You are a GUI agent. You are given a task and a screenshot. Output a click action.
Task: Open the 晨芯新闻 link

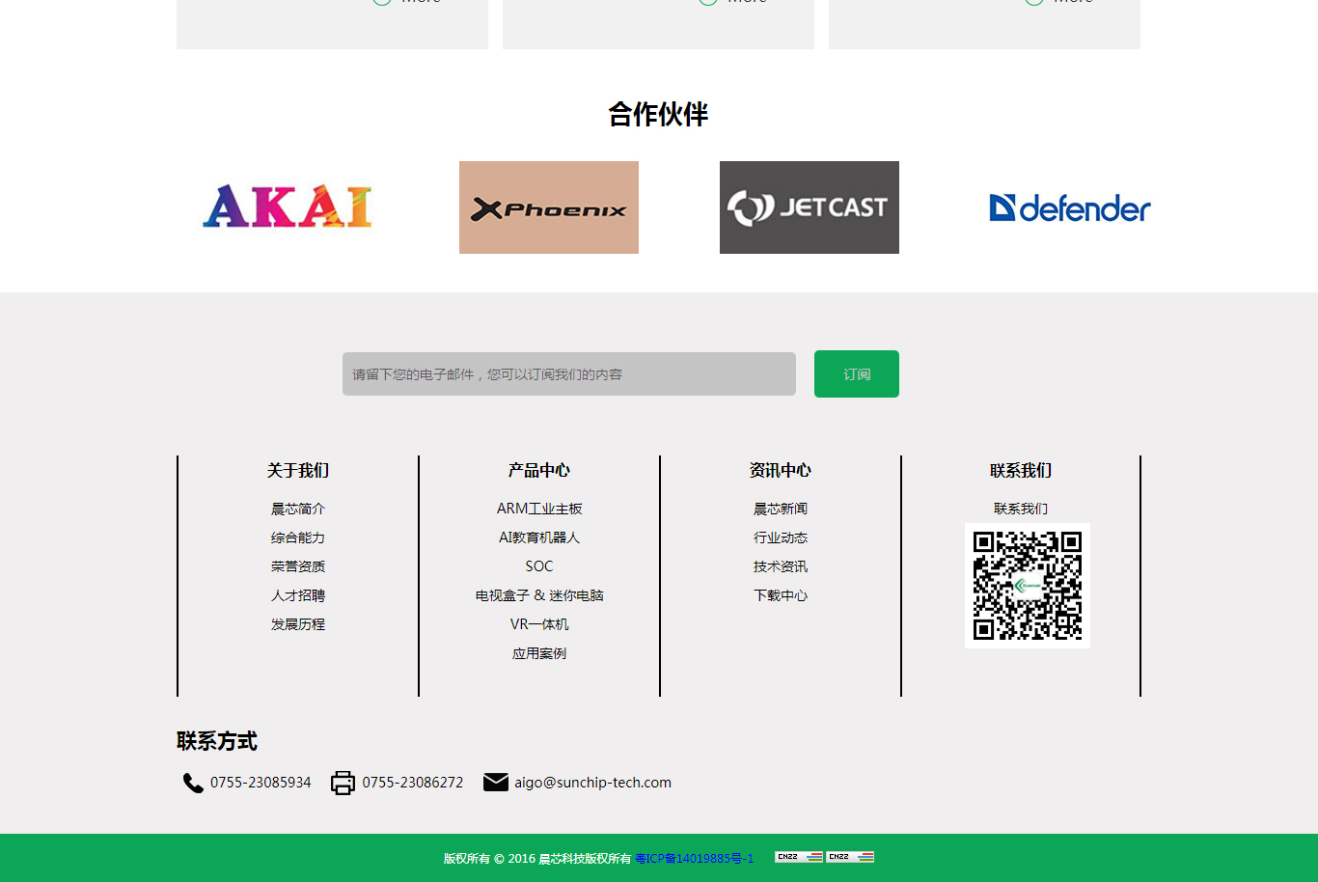coord(781,509)
